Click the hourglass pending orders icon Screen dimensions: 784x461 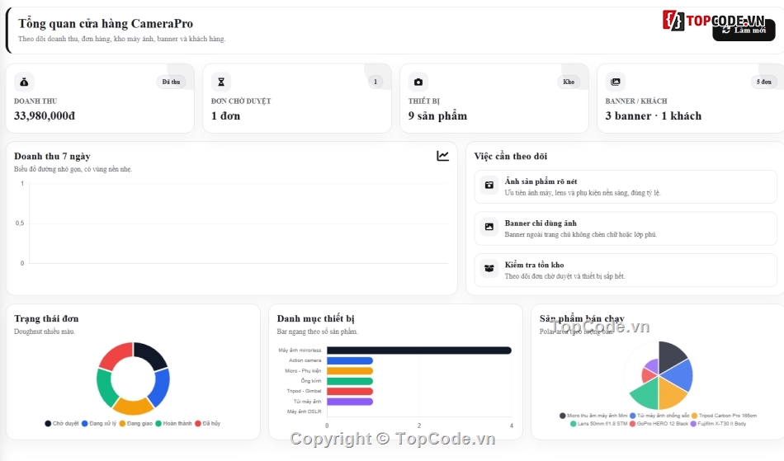[221, 82]
